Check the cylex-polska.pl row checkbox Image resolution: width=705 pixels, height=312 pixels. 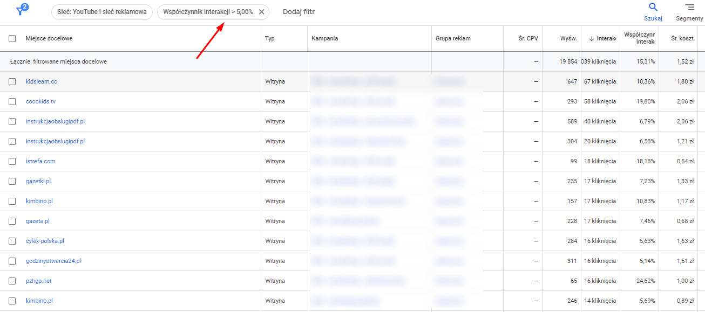12,241
